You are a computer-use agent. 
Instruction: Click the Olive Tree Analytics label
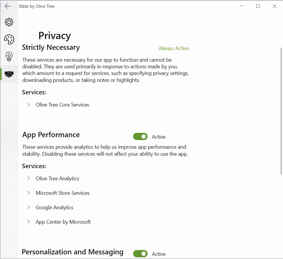click(x=57, y=179)
